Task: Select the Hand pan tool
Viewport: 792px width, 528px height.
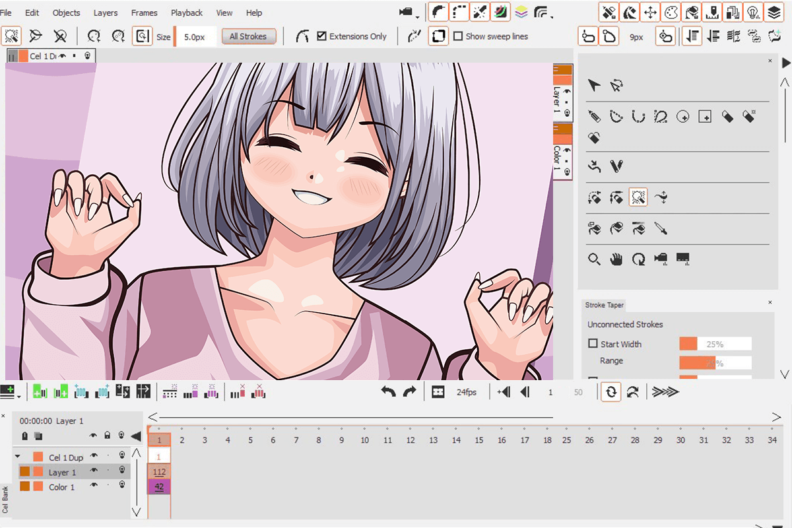Action: [x=616, y=259]
